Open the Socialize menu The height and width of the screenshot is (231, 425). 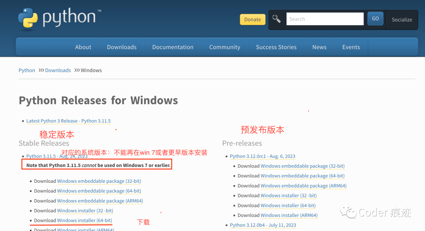pos(402,19)
